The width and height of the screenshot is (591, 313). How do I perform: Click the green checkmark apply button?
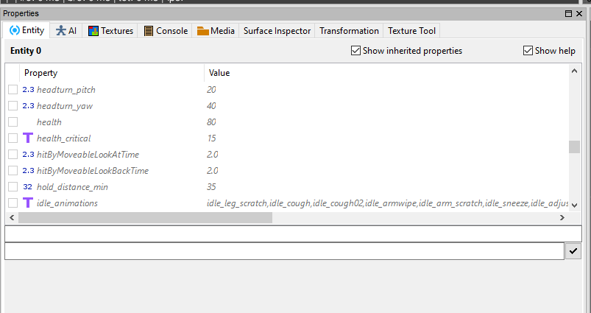(573, 251)
